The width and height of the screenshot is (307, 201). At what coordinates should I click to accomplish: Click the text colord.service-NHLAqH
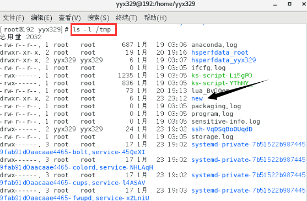pos(113,167)
